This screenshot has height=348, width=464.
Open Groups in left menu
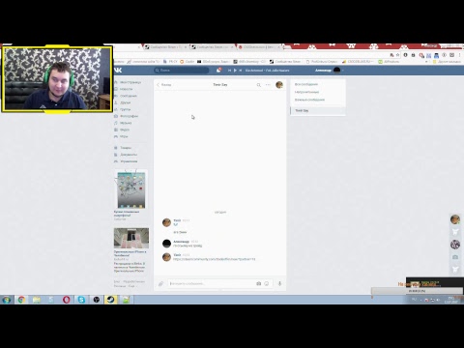pos(123,109)
